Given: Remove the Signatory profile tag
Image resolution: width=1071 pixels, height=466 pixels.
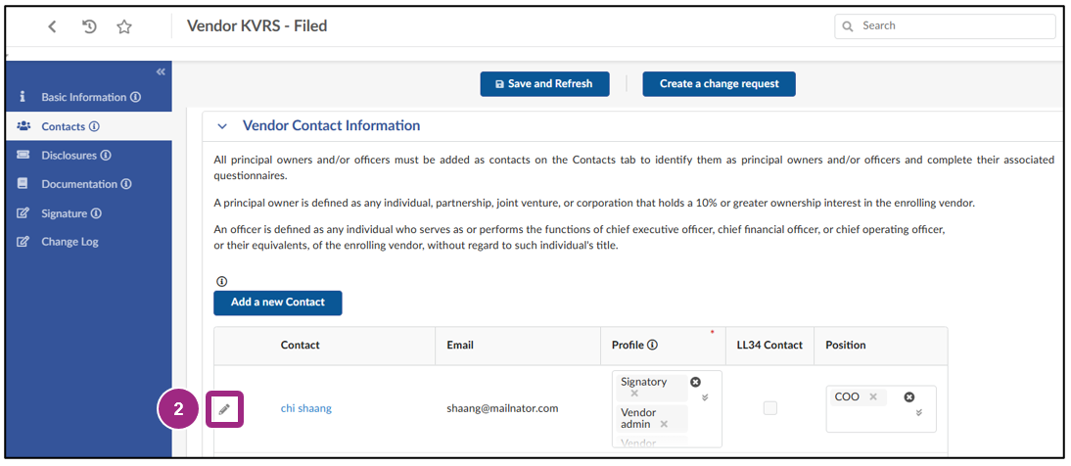Looking at the screenshot, I should point(633,394).
